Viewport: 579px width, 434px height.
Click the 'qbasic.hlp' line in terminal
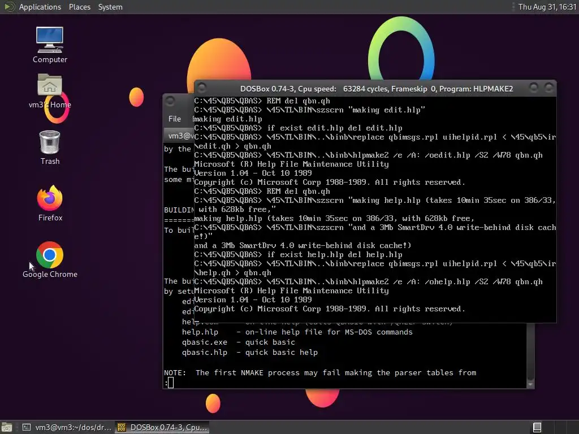point(249,352)
